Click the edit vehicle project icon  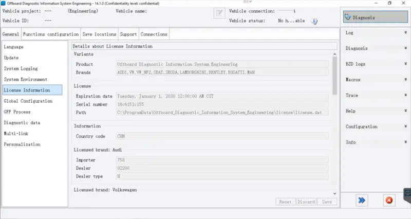(219, 13)
